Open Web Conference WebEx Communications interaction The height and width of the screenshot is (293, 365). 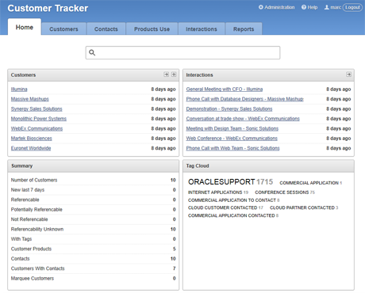point(232,139)
